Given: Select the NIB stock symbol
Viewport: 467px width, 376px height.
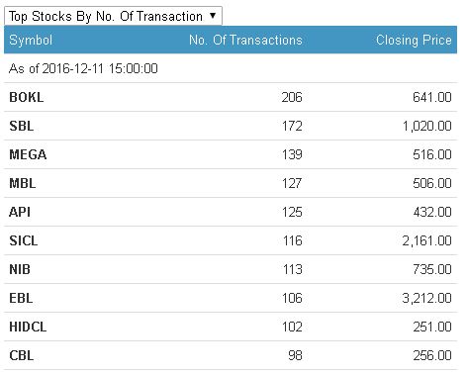Looking at the screenshot, I should 20,269.
